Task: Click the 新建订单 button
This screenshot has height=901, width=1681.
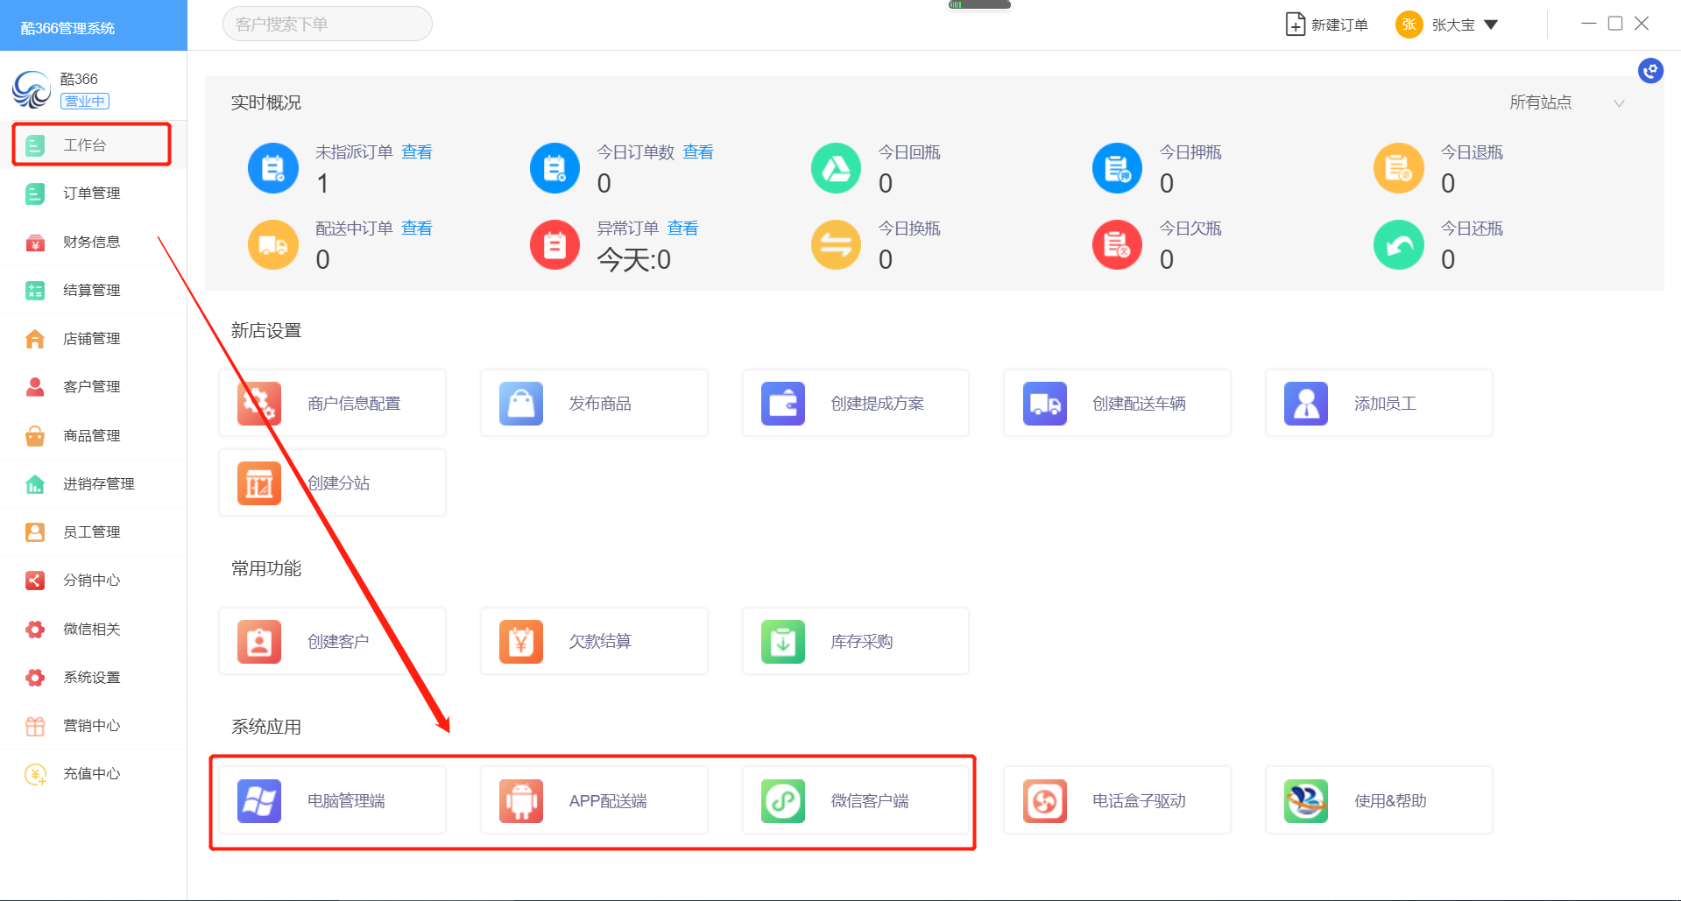Action: (x=1326, y=25)
